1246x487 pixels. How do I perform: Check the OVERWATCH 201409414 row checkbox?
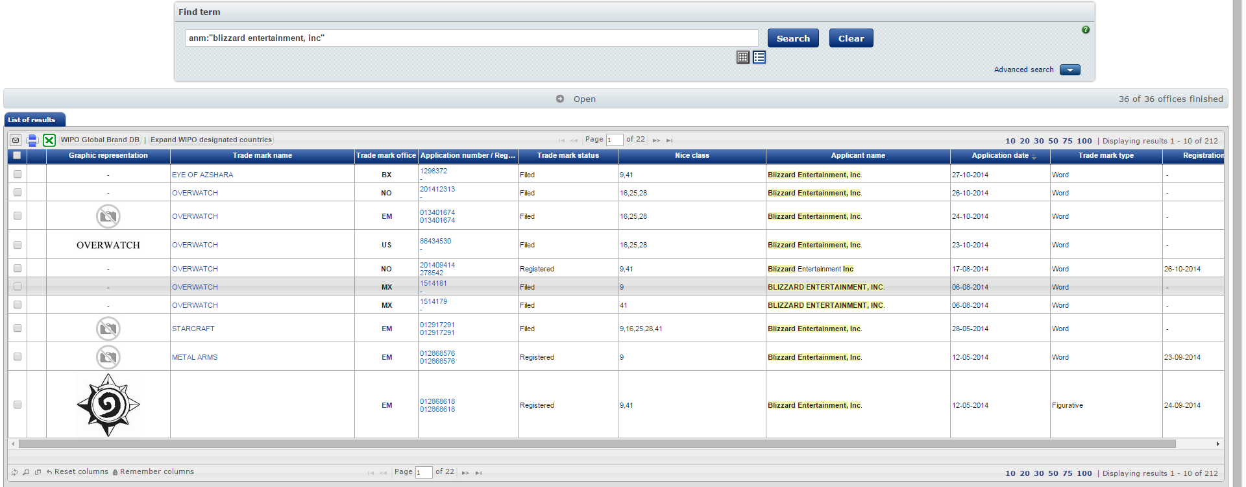click(18, 268)
